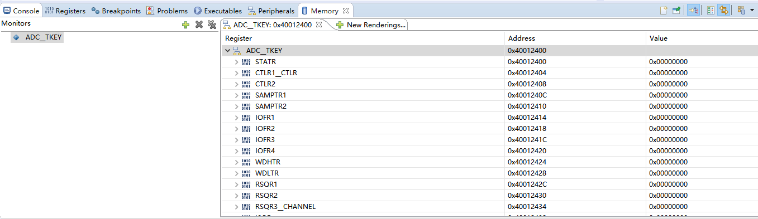Switch to the Peripherals tab
Image resolution: width=758 pixels, height=219 pixels.
pyautogui.click(x=271, y=11)
